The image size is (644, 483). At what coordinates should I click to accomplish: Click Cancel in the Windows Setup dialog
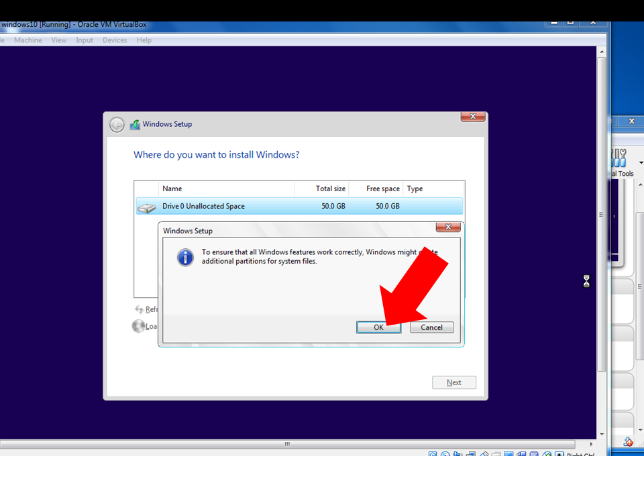[x=431, y=327]
